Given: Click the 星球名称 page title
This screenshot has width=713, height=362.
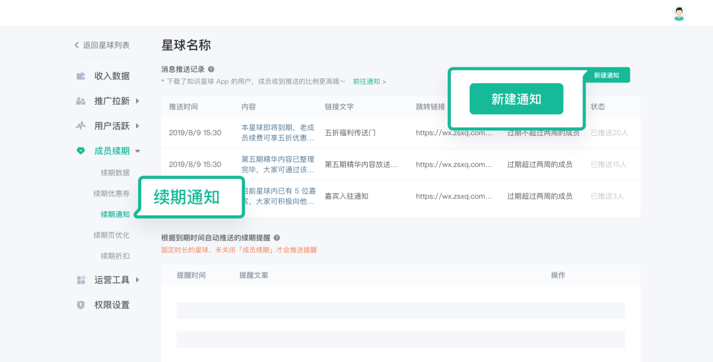Looking at the screenshot, I should pyautogui.click(x=186, y=45).
